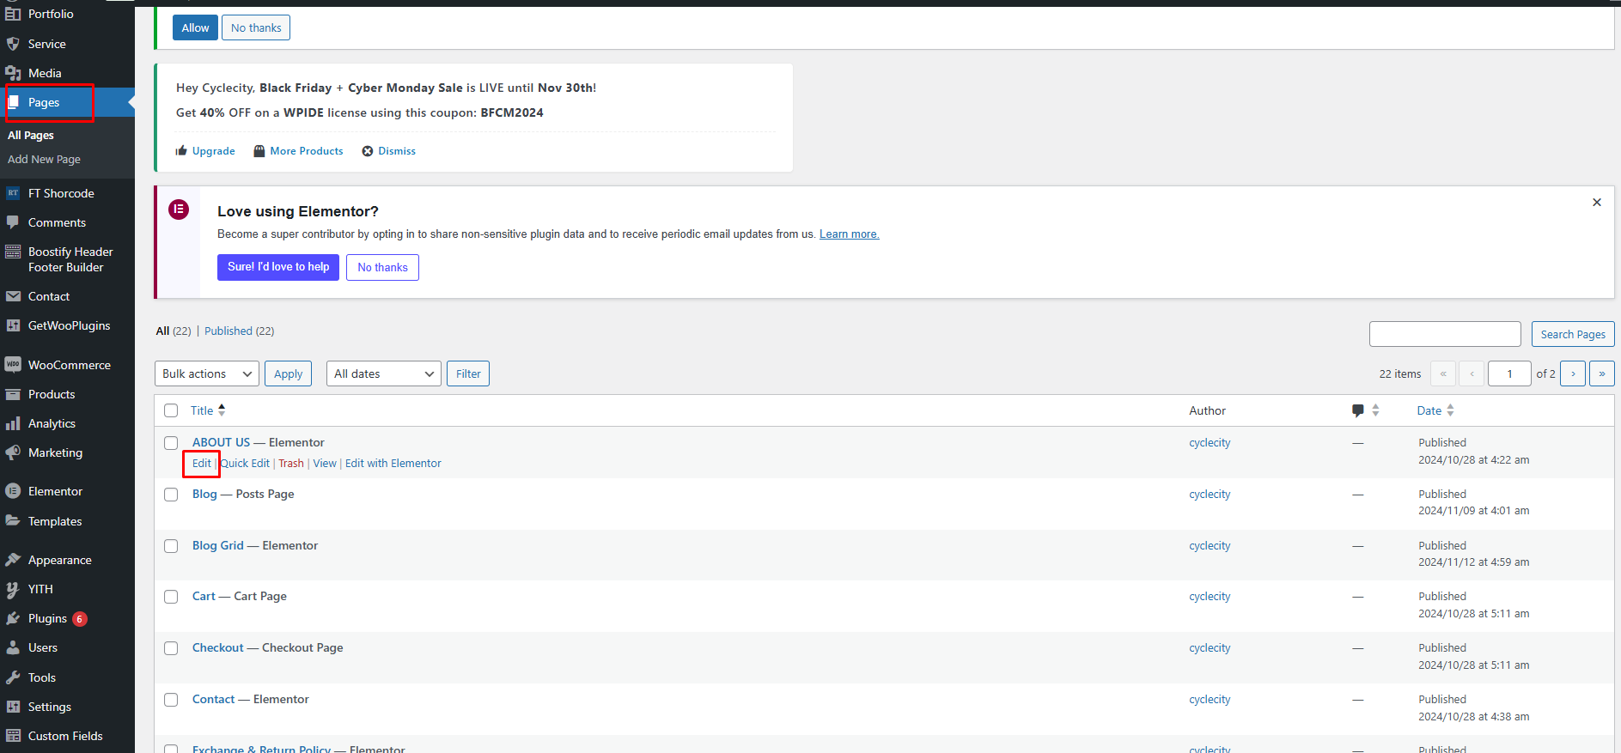The height and width of the screenshot is (753, 1621).
Task: Open the Bulk actions dropdown
Action: click(207, 373)
